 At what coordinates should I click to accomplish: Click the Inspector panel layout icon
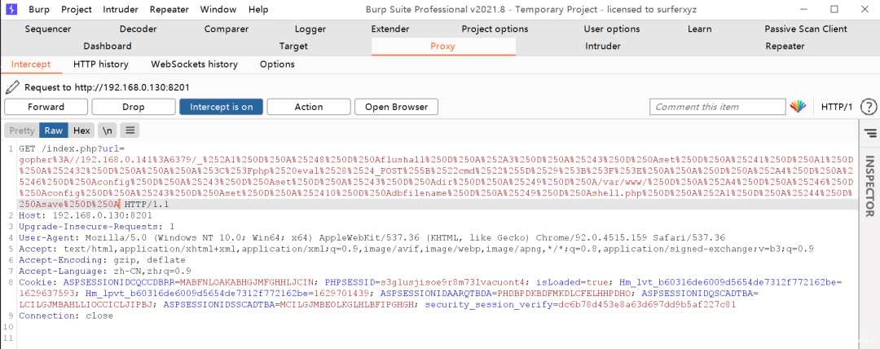(x=870, y=132)
